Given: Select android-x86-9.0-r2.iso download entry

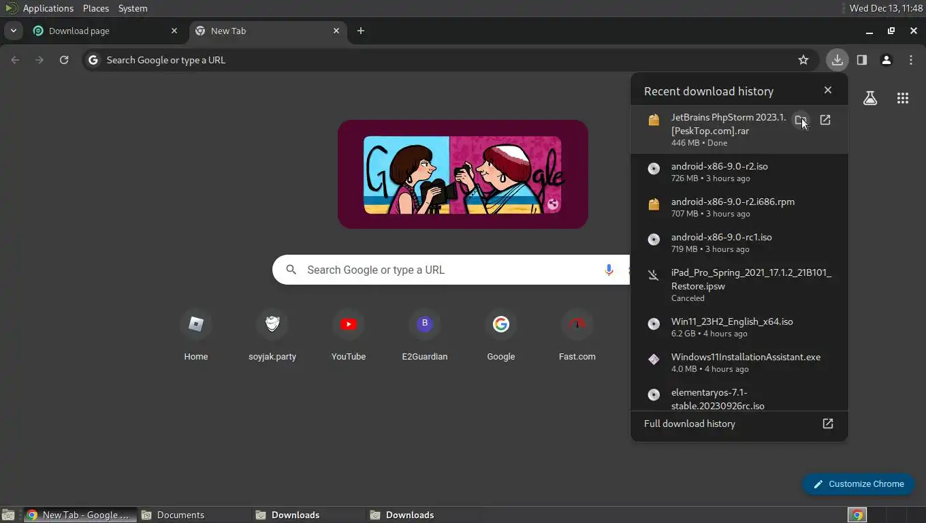Looking at the screenshot, I should (x=739, y=172).
